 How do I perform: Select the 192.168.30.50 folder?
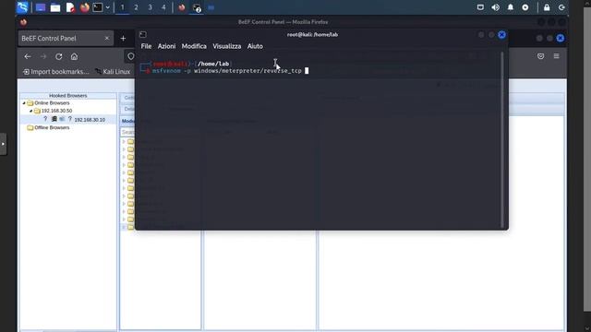coord(56,111)
